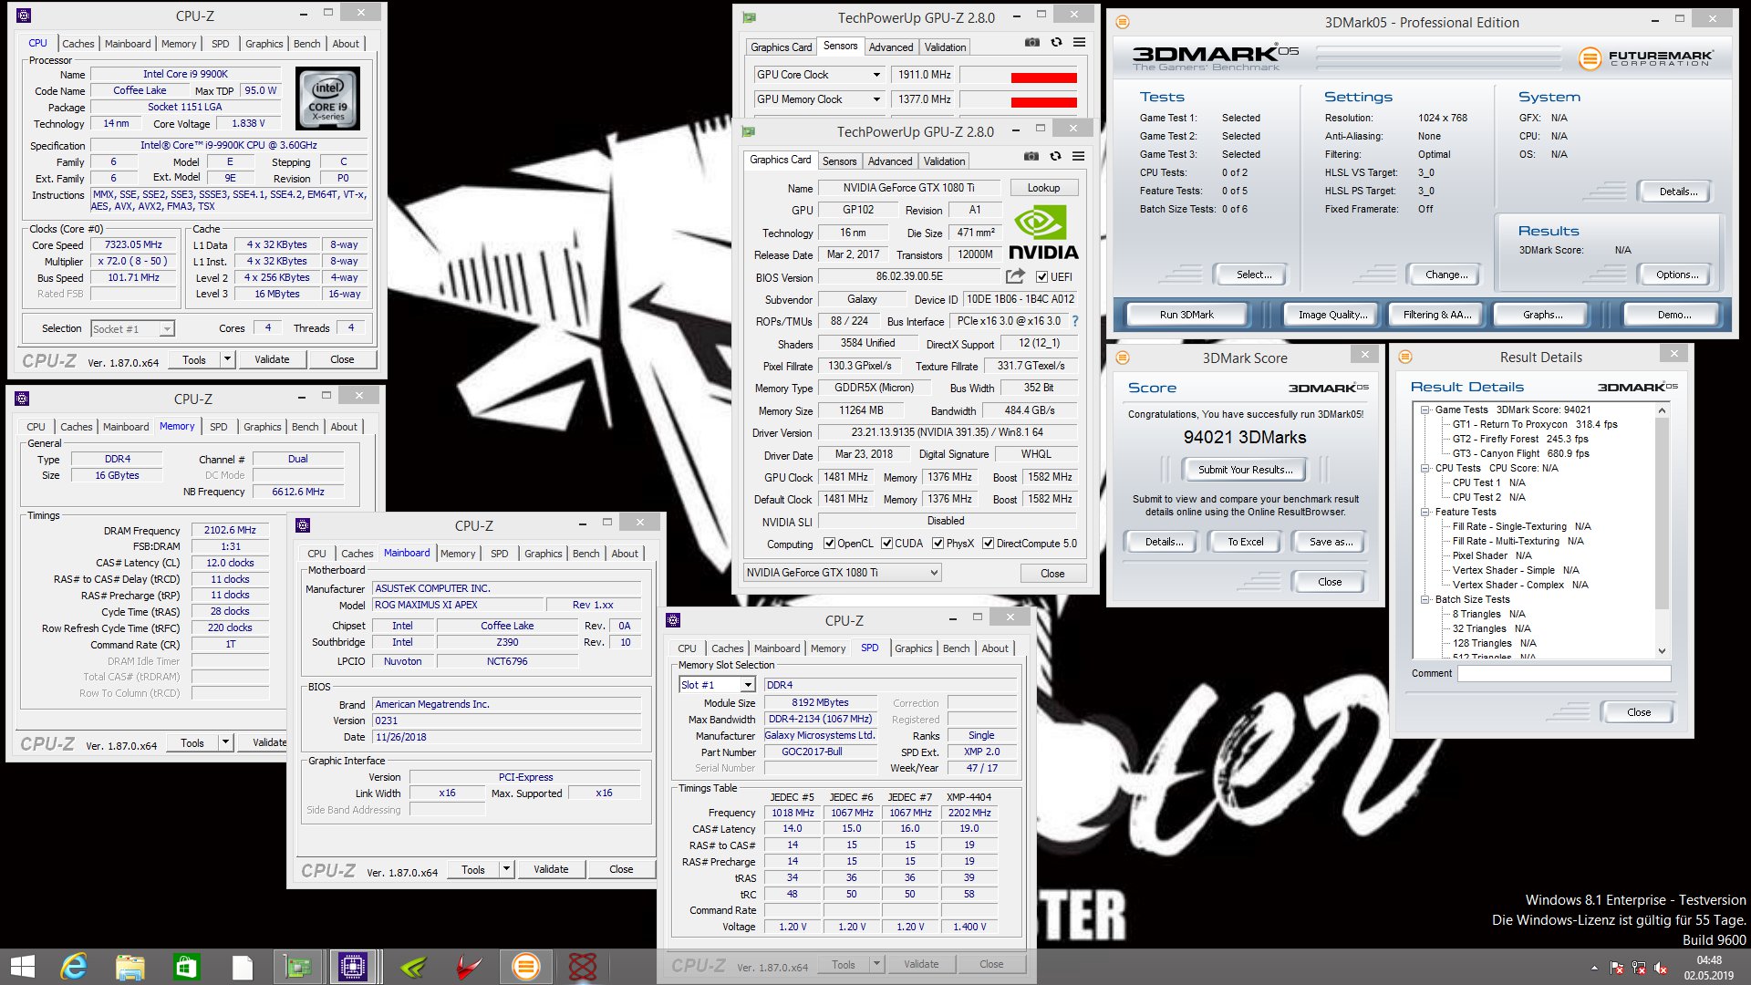Switch to Advanced tab in the front GPU-Z window
The height and width of the screenshot is (985, 1751).
pyautogui.click(x=890, y=161)
